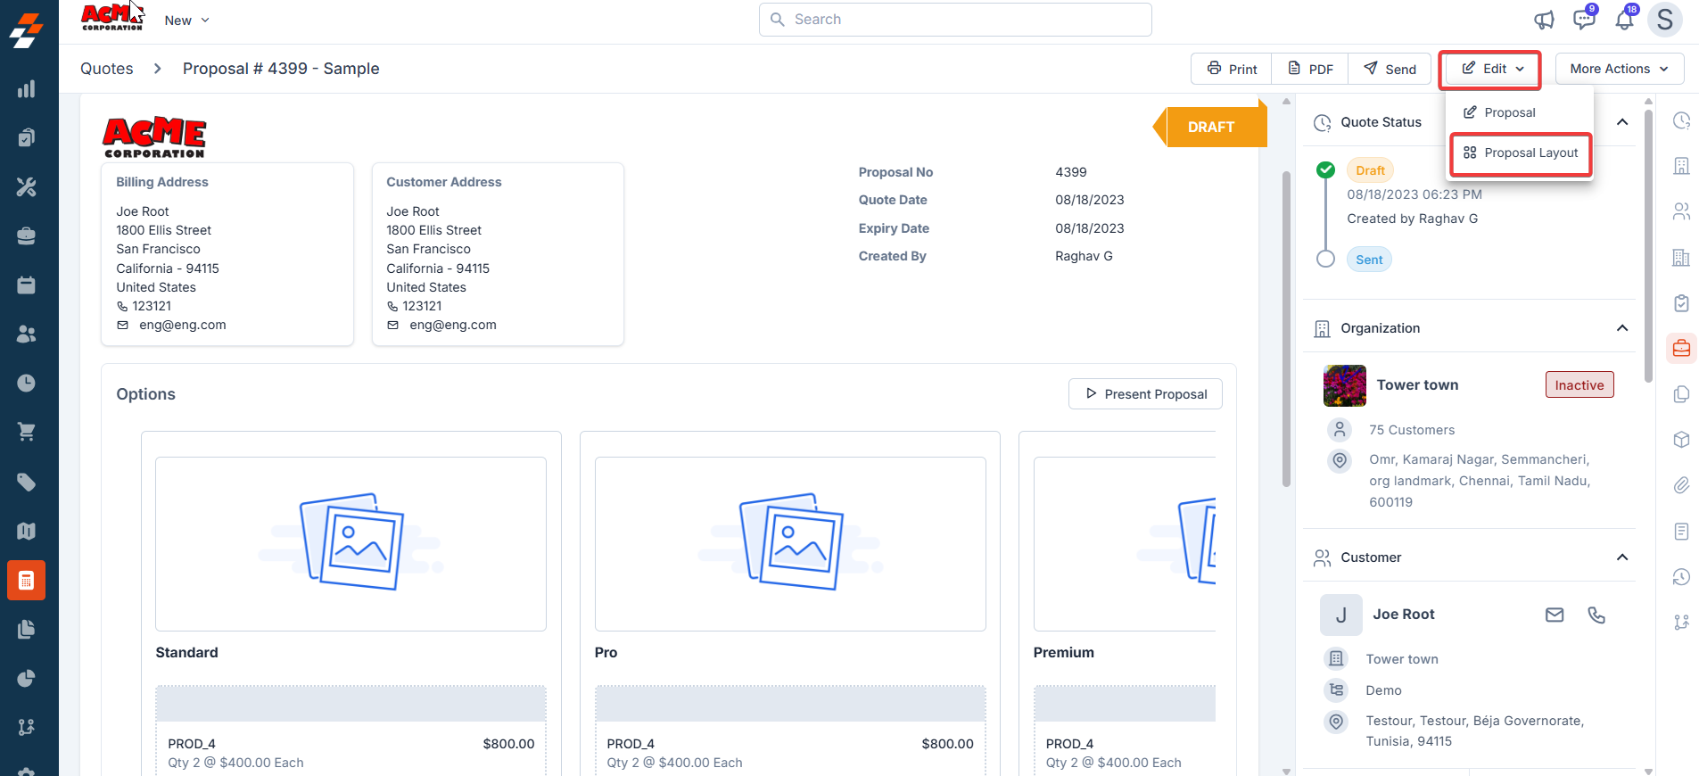Call Joe Root via phone icon
The height and width of the screenshot is (776, 1699).
coord(1596,615)
